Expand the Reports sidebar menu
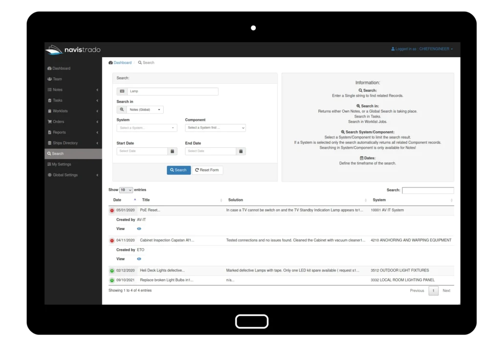Image resolution: width=500 pixels, height=353 pixels. pos(73,133)
